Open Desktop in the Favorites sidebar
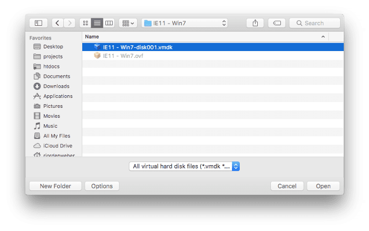Screen dimensions: 369x231 (53, 47)
